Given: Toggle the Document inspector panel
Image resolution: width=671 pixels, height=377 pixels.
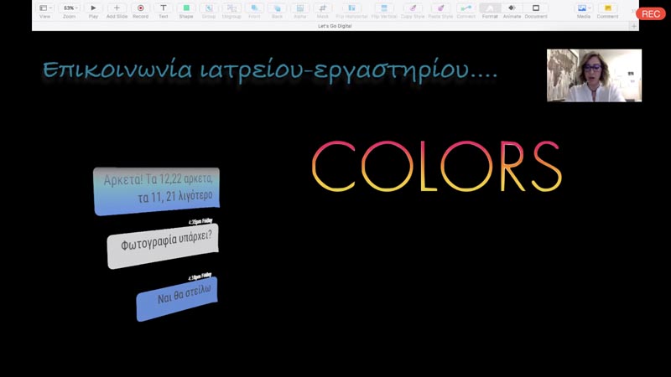Looking at the screenshot, I should [536, 8].
